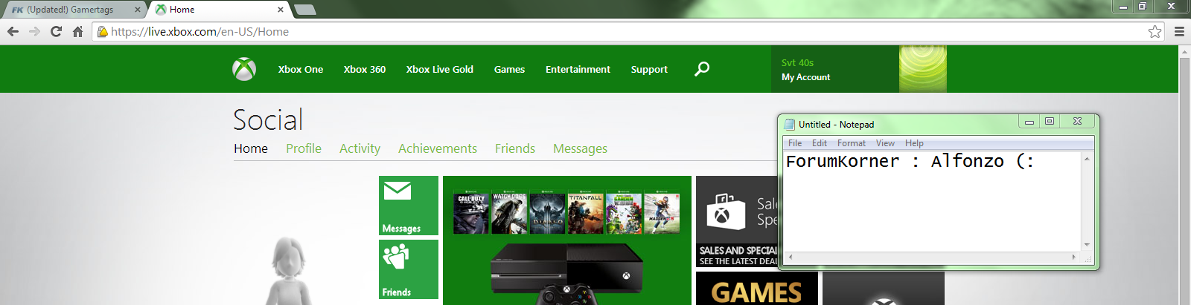
Task: Click Notepad vertical scrollbar down arrow
Action: click(1087, 245)
